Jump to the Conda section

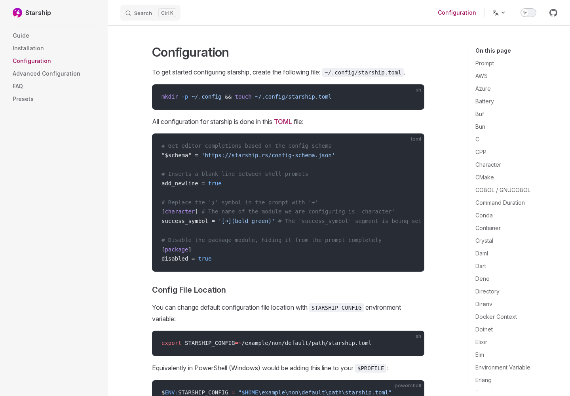click(484, 215)
